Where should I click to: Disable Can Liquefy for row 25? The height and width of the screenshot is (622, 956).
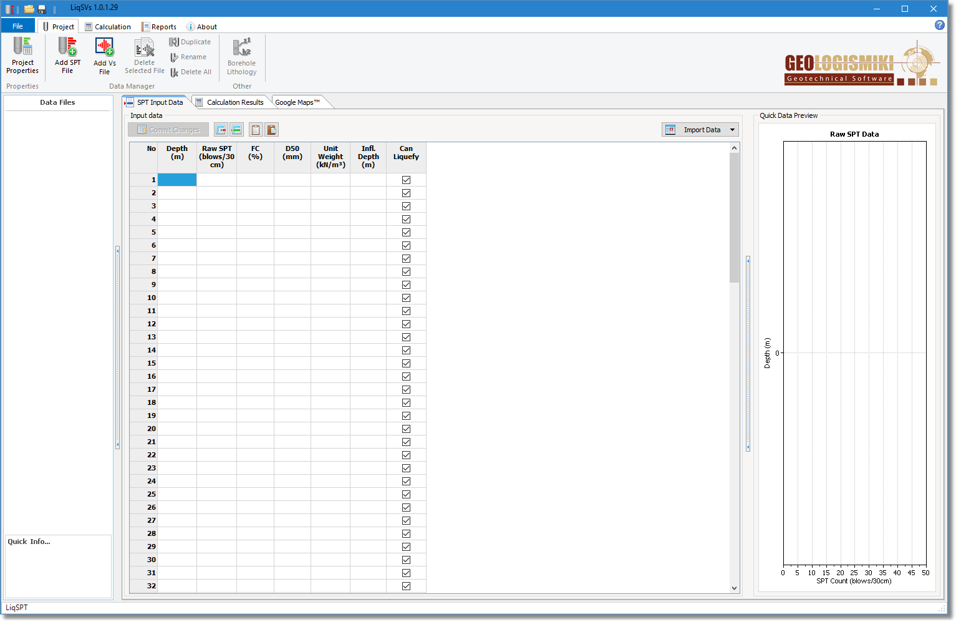click(x=406, y=494)
